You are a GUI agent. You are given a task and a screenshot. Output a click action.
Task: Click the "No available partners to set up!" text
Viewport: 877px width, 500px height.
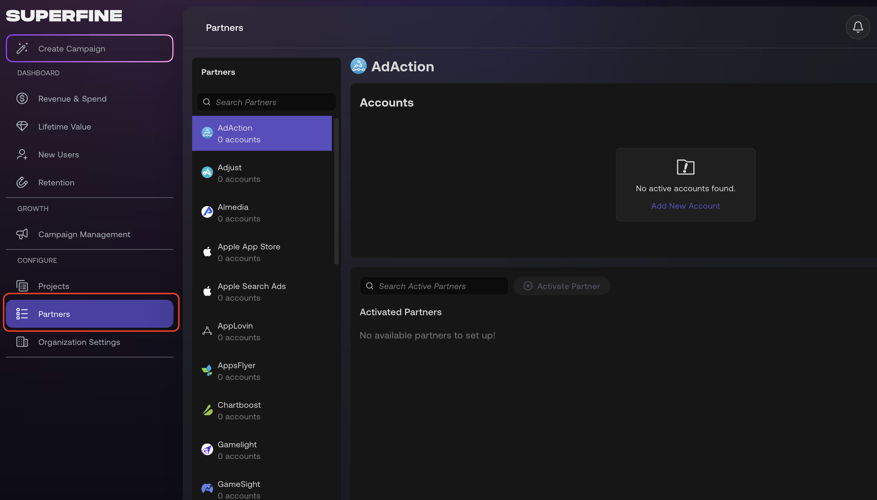(427, 335)
